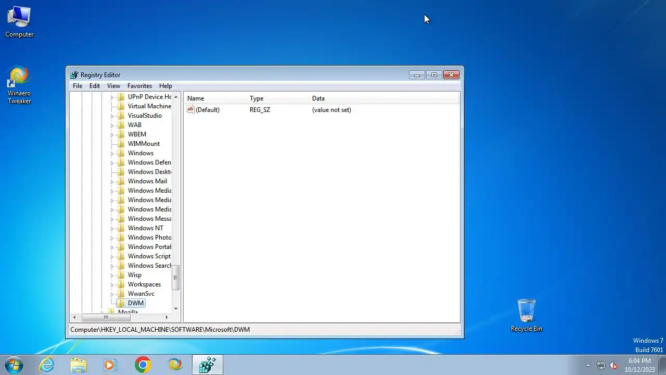Expand the Windows NT key
The width and height of the screenshot is (666, 375).
[x=112, y=228]
